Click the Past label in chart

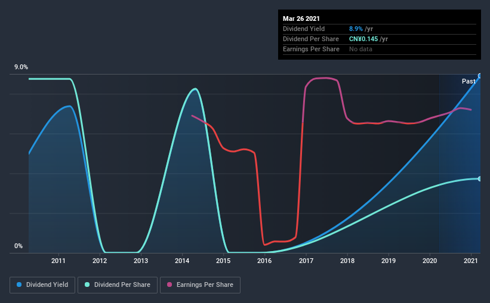pyautogui.click(x=469, y=81)
